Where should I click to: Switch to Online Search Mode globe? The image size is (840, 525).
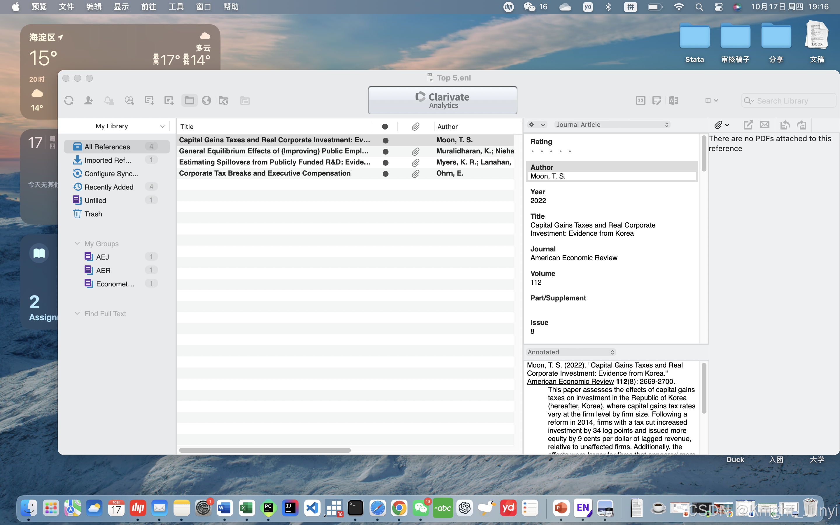pyautogui.click(x=206, y=101)
